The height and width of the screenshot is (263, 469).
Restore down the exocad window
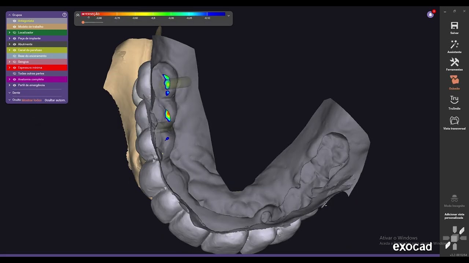(x=454, y=11)
